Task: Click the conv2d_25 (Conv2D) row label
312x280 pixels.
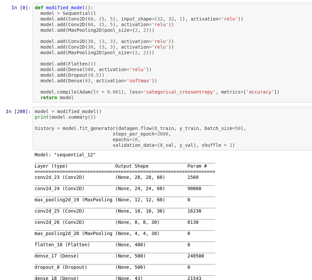Action: 59,211
